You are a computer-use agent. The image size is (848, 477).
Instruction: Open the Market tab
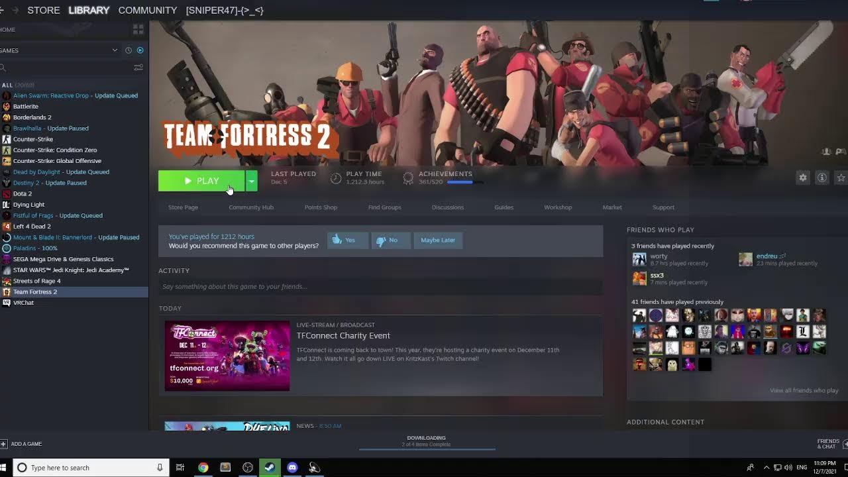612,207
